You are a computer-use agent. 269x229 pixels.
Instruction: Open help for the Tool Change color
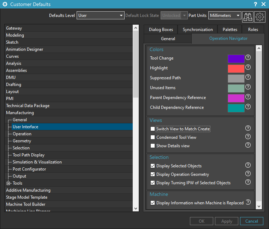pyautogui.click(x=248, y=57)
